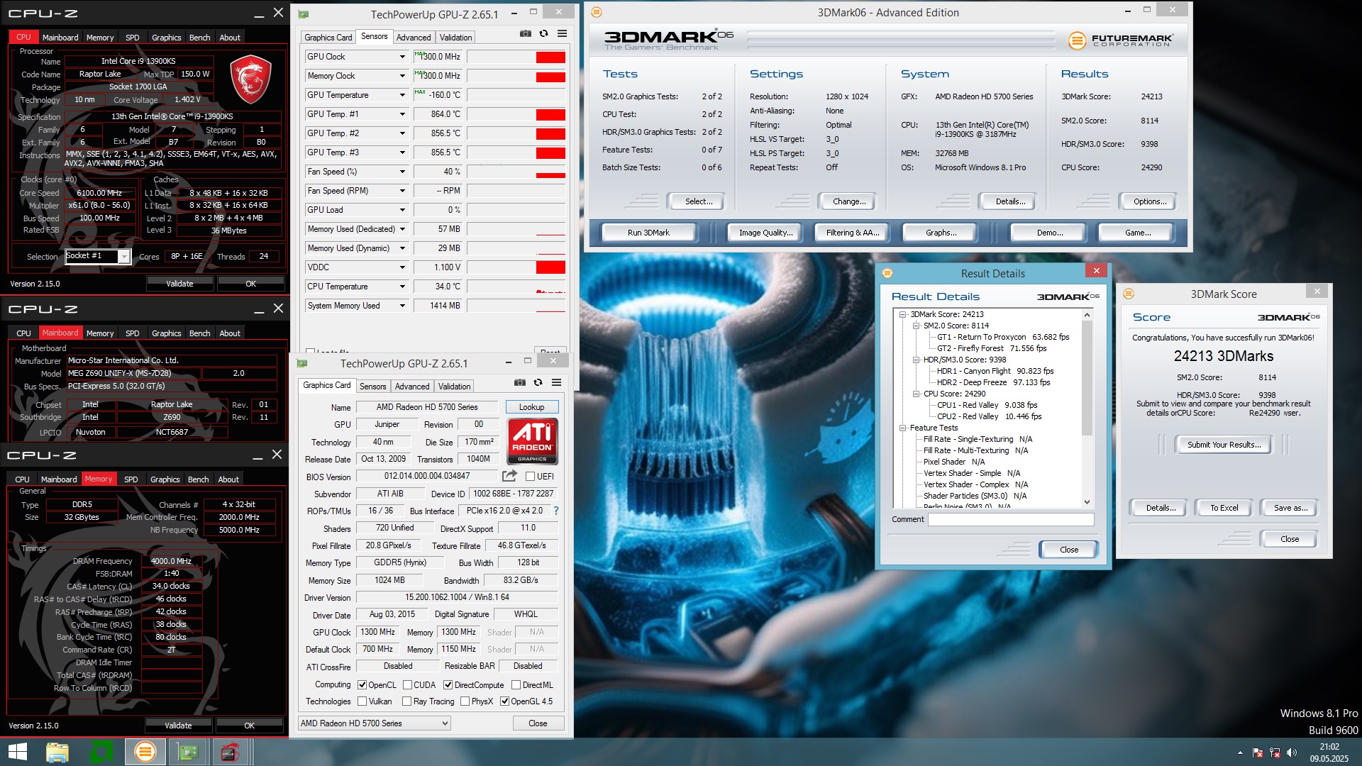Viewport: 1362px width, 766px height.
Task: Click green app icon in taskbar
Action: pyautogui.click(x=101, y=752)
